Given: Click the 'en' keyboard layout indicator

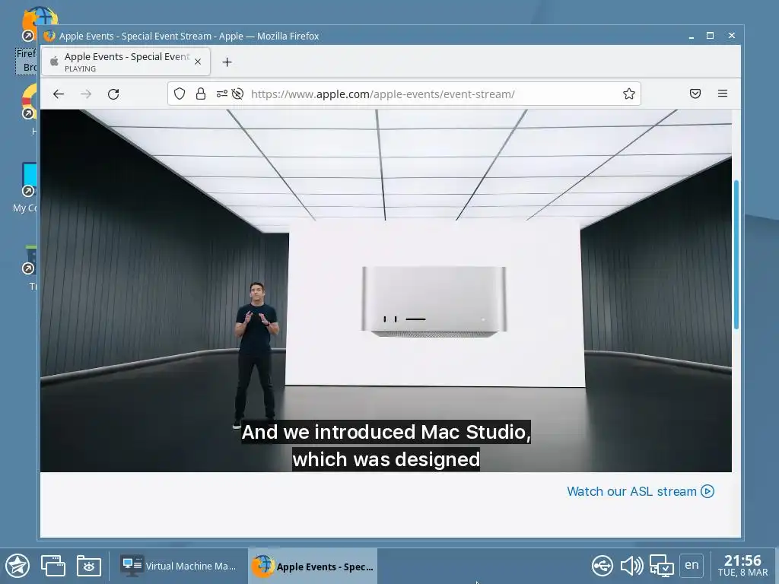Looking at the screenshot, I should coord(692,565).
